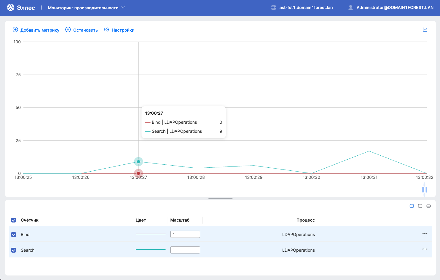Select ast-fst1.domain1forest.lan host menu entry
Viewport: 440px width, 280px height.
(x=305, y=7)
